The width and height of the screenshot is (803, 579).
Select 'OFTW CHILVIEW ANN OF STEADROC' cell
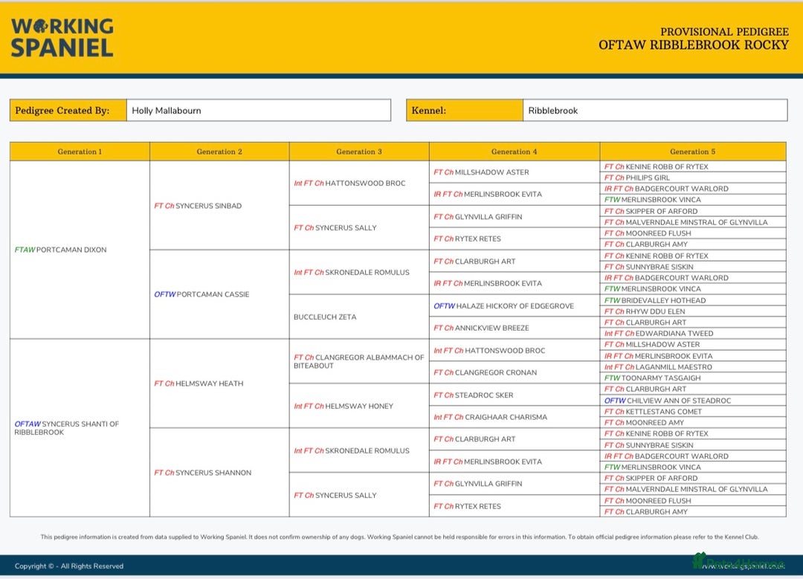pos(693,401)
